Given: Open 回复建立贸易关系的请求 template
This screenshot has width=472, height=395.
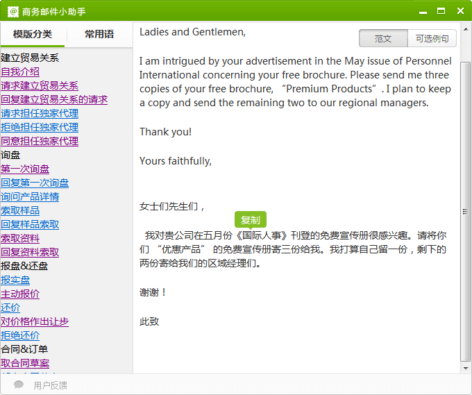Looking at the screenshot, I should coord(54,99).
